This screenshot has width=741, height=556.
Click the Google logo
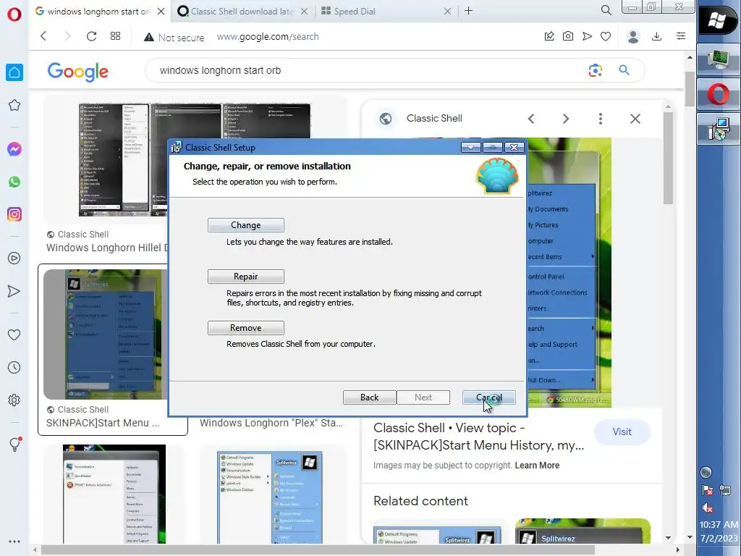(78, 72)
